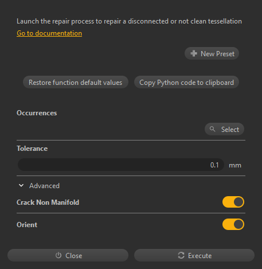This screenshot has width=262, height=269.
Task: Click the plus icon on New Preset
Action: pos(194,53)
